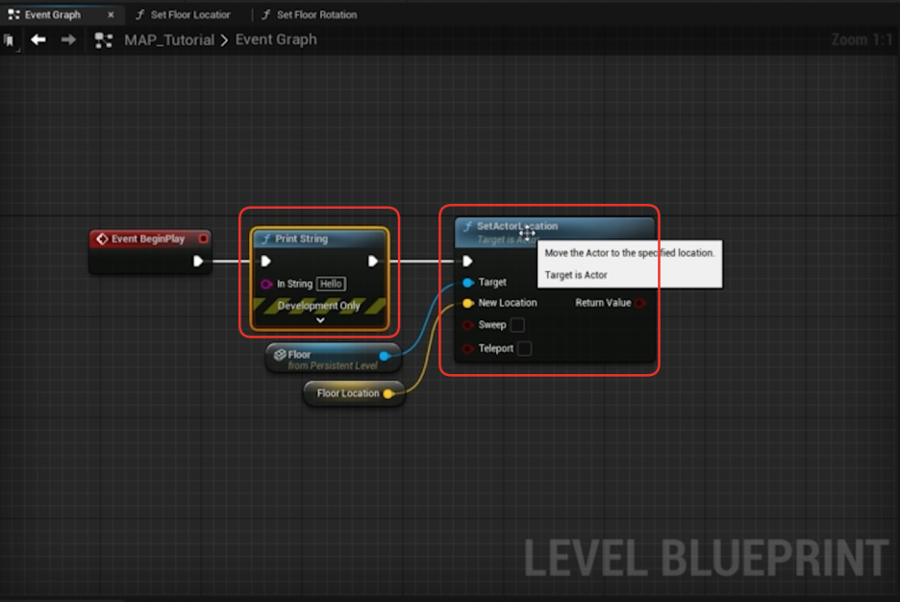Image resolution: width=900 pixels, height=602 pixels.
Task: Select the Floor actor reference node
Action: coord(333,359)
